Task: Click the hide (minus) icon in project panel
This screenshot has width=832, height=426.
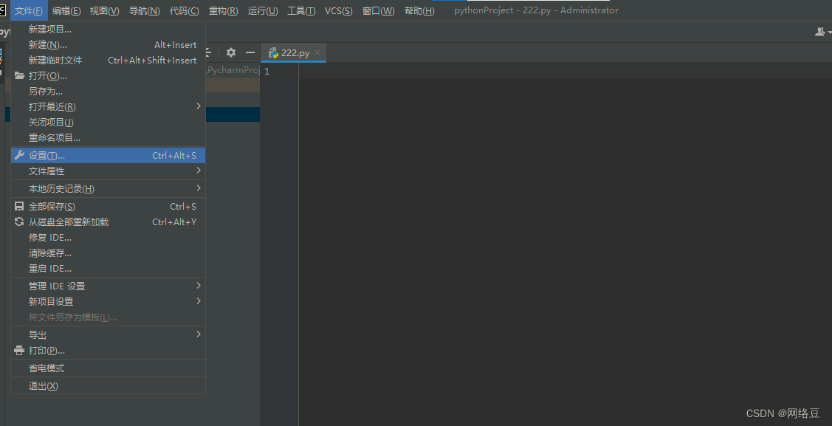Action: pos(250,52)
